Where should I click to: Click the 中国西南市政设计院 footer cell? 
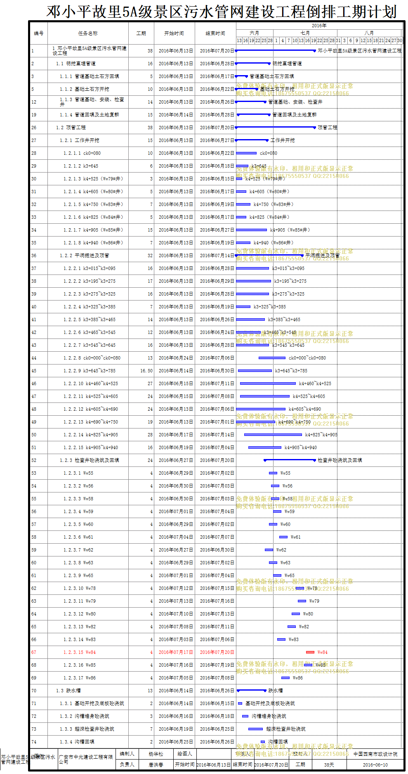(x=375, y=754)
